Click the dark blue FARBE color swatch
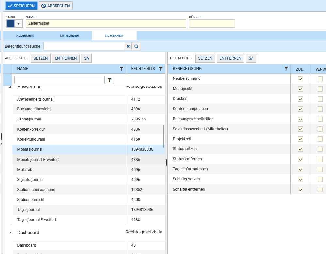Screen dimensions: 326x254 (10, 23)
